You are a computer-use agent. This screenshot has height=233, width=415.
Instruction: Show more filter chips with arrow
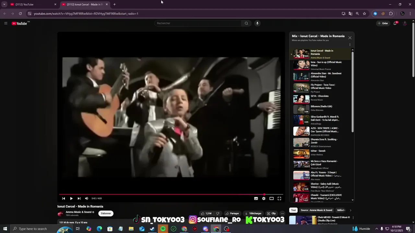pyautogui.click(x=350, y=210)
